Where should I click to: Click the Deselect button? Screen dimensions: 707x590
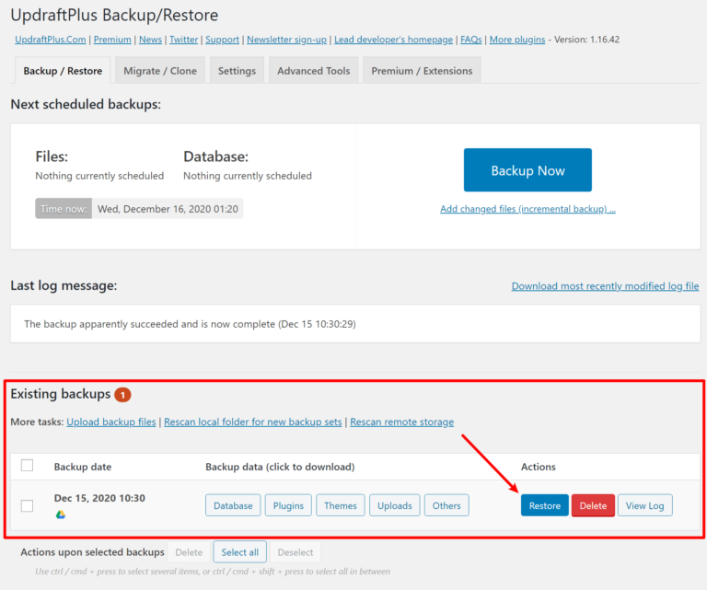pos(296,552)
